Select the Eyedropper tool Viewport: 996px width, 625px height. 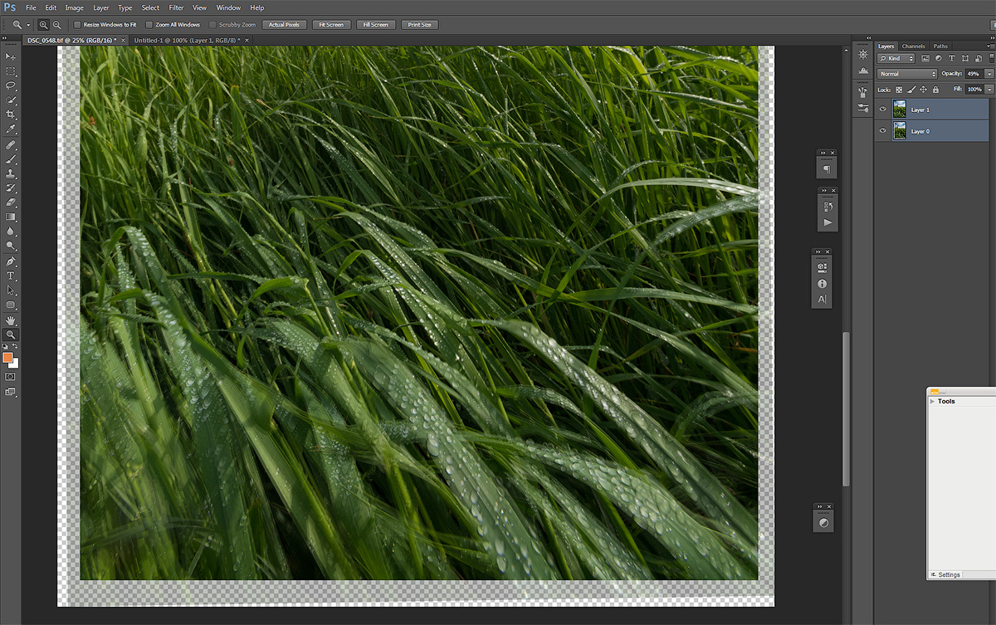[x=11, y=129]
